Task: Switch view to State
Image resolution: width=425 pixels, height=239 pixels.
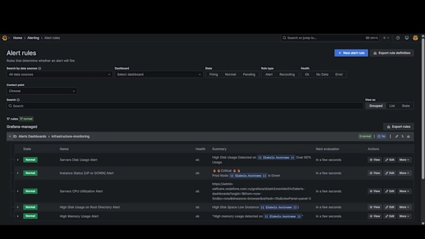Action: click(406, 106)
